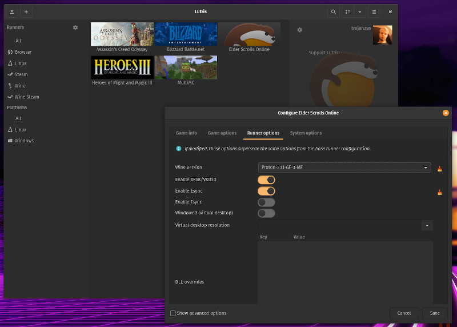The image size is (457, 327).
Task: Switch view with the list view icon
Action: pyautogui.click(x=348, y=12)
